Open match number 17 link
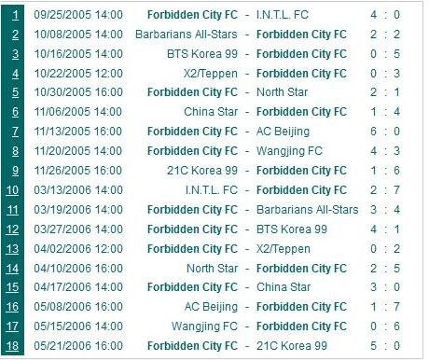The height and width of the screenshot is (361, 429). click(x=12, y=326)
